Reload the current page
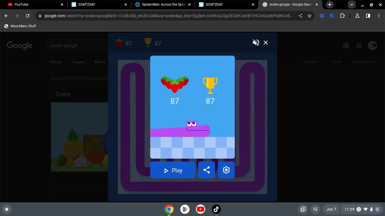 28,16
